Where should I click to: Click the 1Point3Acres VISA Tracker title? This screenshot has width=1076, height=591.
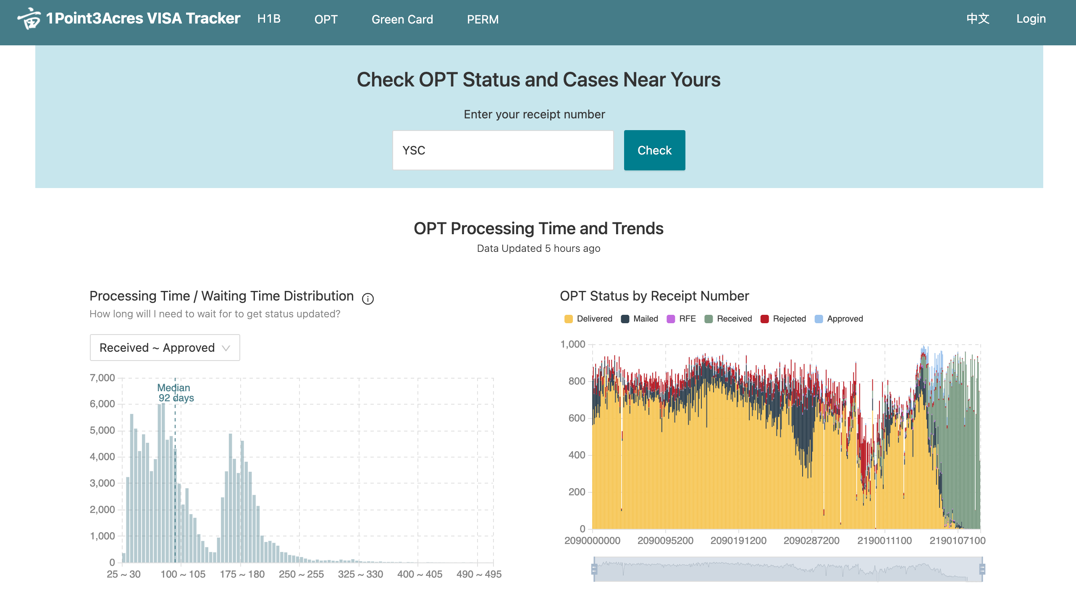click(143, 18)
